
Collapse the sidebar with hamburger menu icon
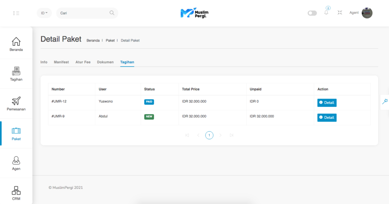pos(16,13)
